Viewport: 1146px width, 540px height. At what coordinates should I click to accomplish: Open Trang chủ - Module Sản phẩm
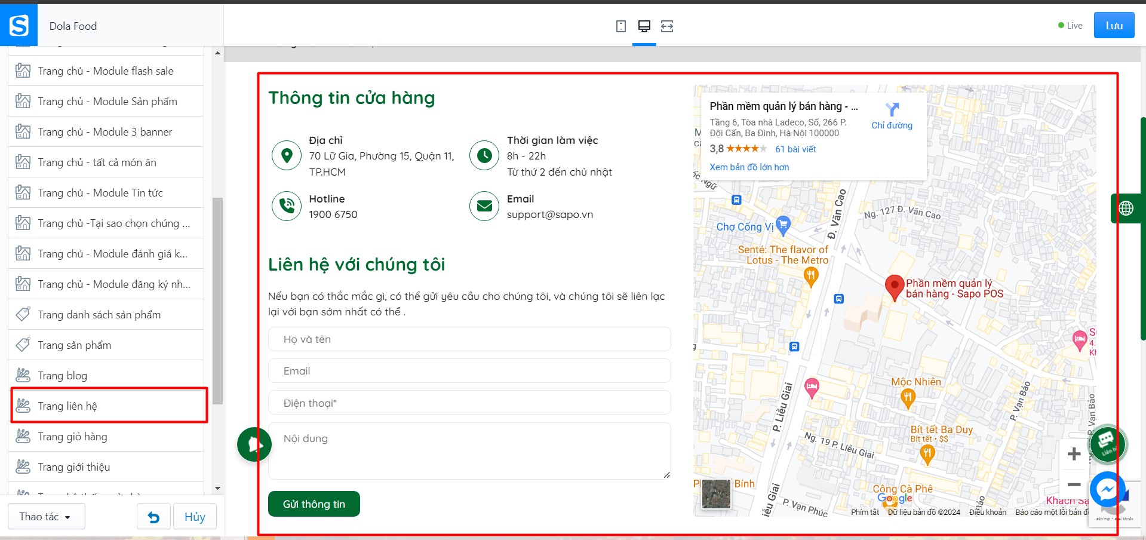tap(106, 102)
